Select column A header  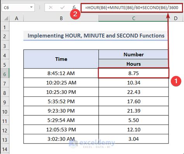pos(16,18)
